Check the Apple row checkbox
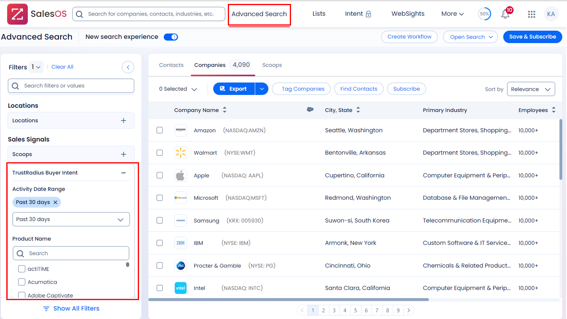 point(160,175)
